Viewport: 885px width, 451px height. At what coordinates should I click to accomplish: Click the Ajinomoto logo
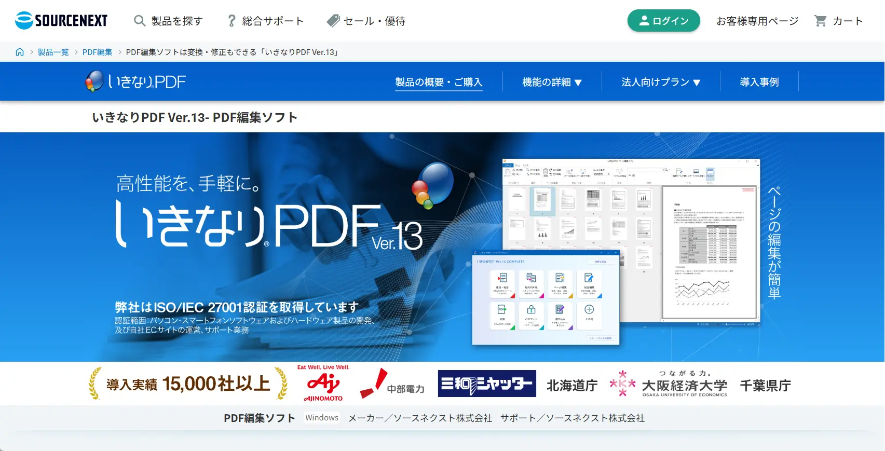(x=323, y=384)
